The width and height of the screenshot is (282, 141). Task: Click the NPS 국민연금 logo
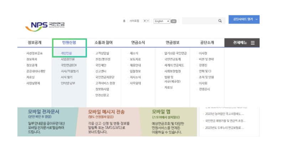[x=45, y=26]
